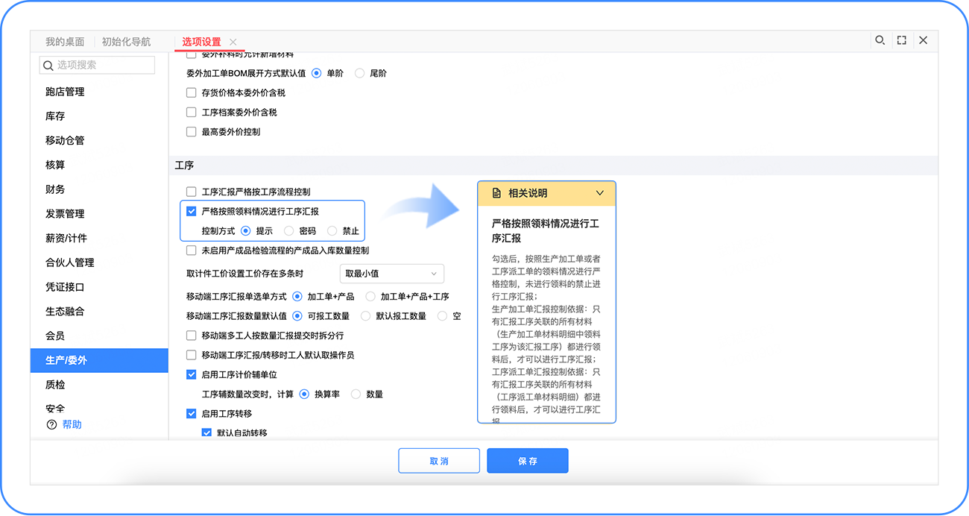Select 提示 control method radio
The height and width of the screenshot is (516, 969).
(245, 231)
